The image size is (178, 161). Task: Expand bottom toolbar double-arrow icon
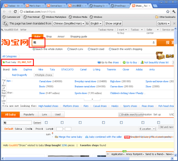click(108, 154)
